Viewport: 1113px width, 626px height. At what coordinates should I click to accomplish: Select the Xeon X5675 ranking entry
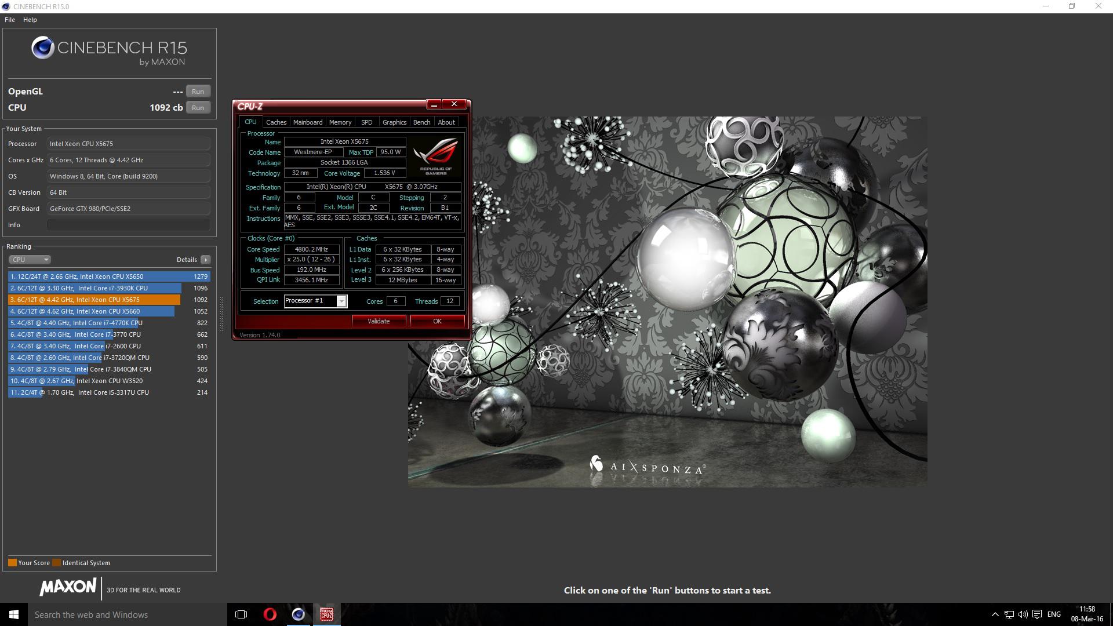pyautogui.click(x=109, y=300)
